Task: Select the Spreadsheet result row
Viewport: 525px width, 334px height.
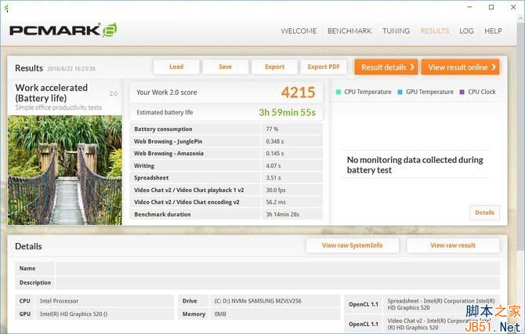Action: pos(226,177)
